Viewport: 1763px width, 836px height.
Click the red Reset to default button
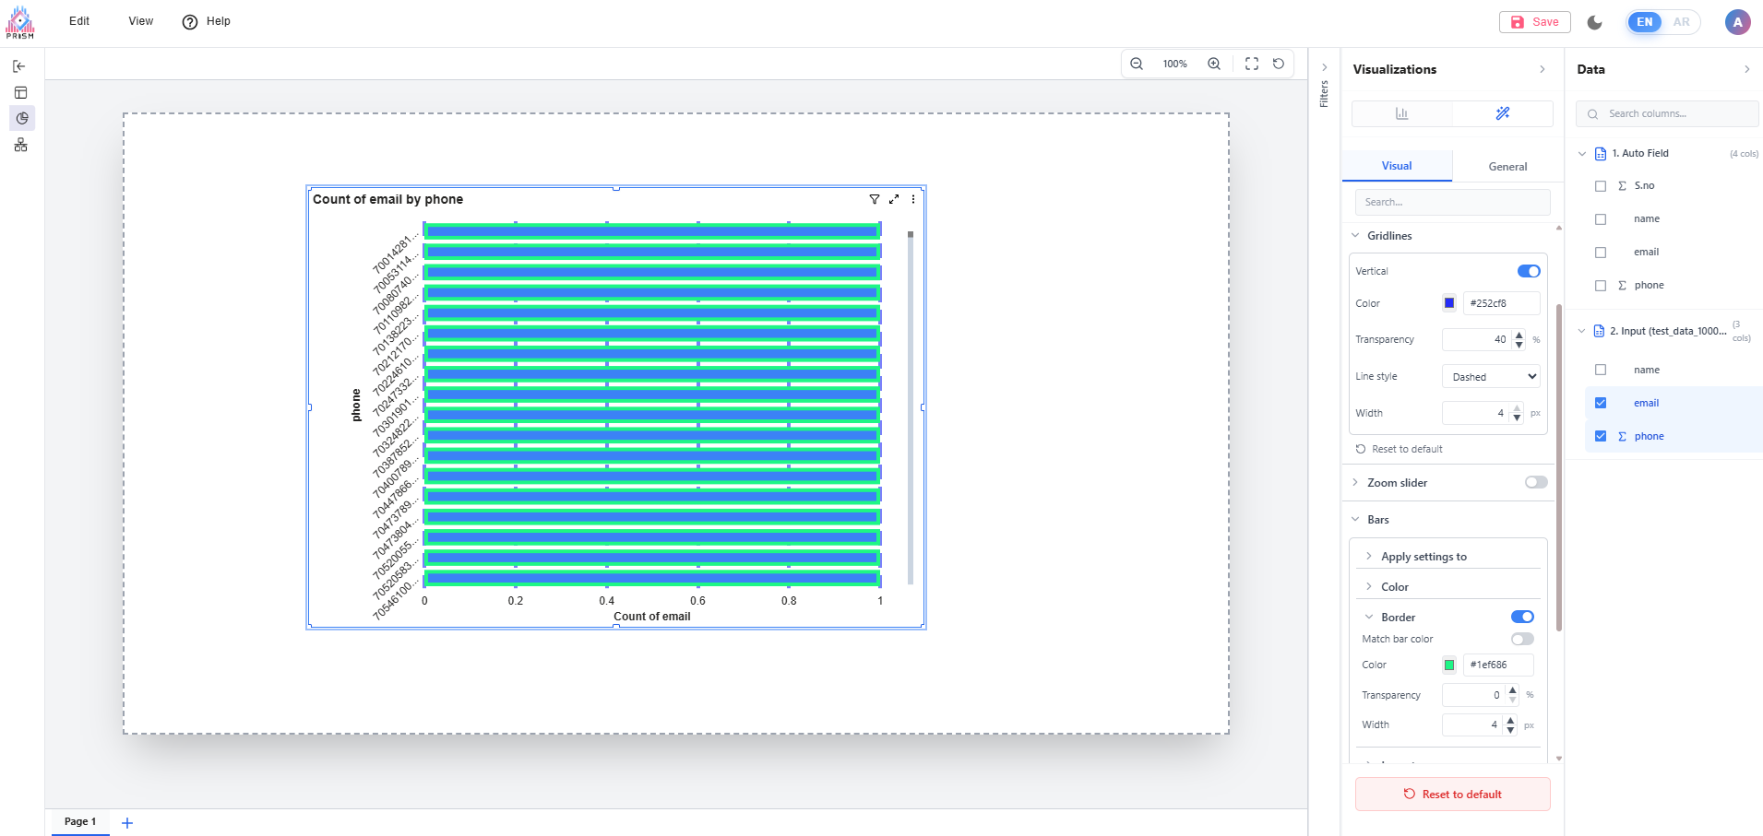(1452, 795)
